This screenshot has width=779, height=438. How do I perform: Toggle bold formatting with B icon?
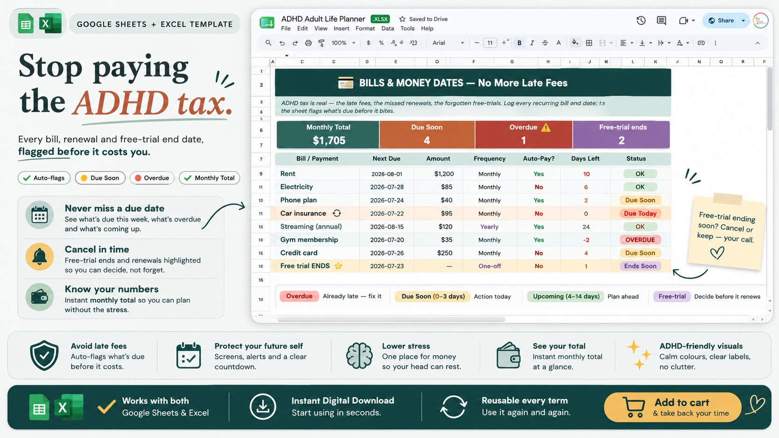point(519,43)
